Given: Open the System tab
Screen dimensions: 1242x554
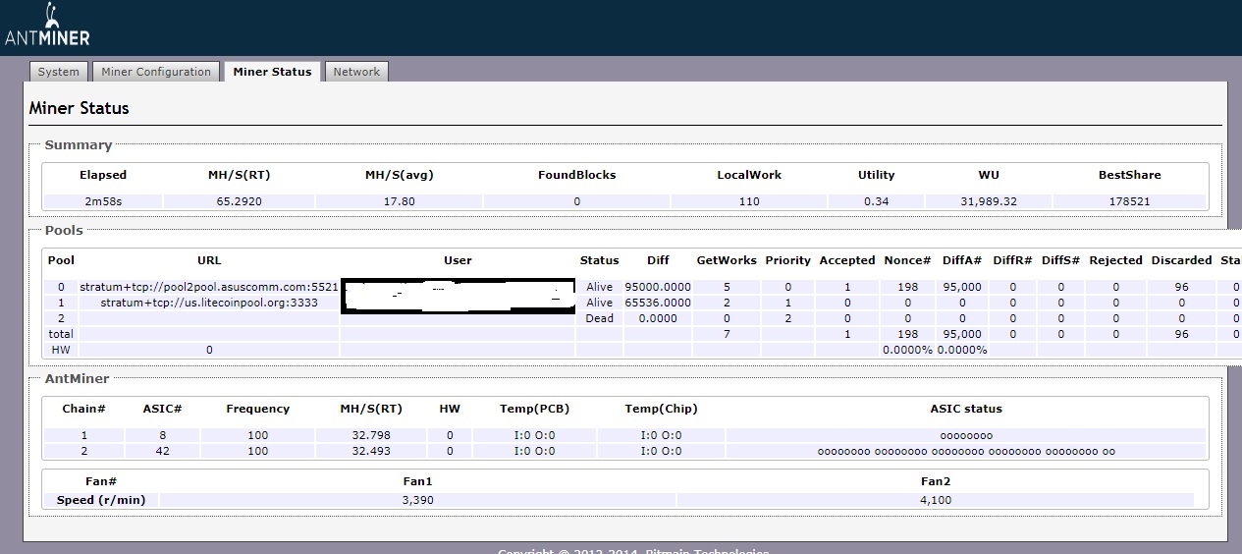Looking at the screenshot, I should [59, 72].
